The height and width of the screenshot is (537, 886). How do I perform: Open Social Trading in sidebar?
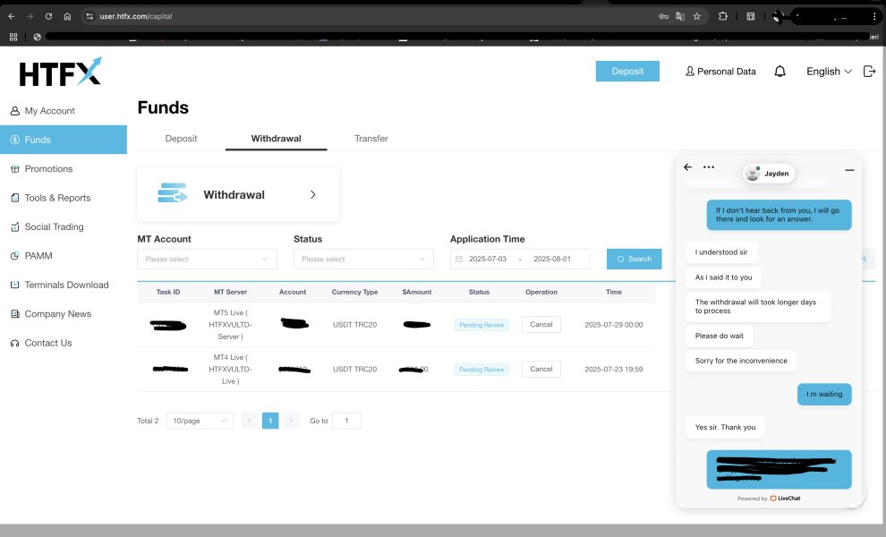54,227
